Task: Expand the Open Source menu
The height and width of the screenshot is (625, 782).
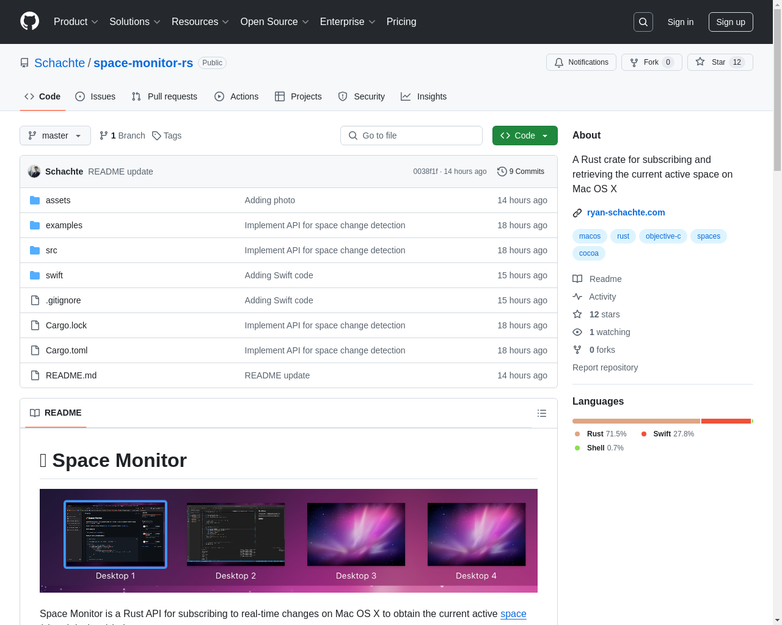Action: pos(275,22)
